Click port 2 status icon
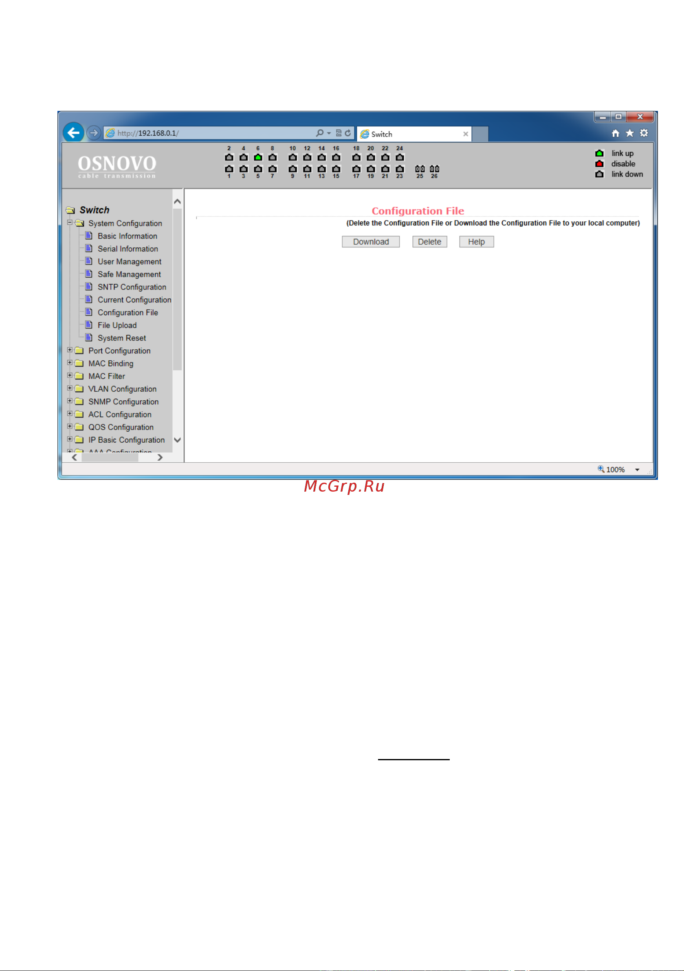 tap(229, 157)
